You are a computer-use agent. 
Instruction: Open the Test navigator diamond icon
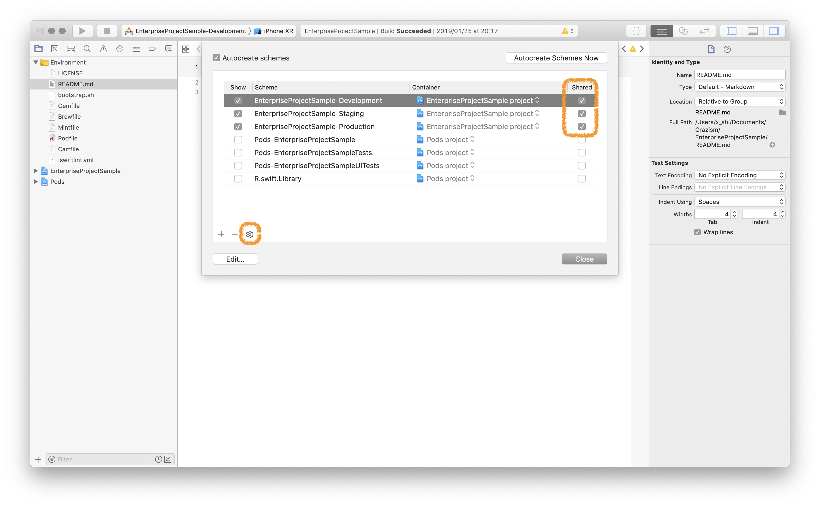pyautogui.click(x=120, y=49)
